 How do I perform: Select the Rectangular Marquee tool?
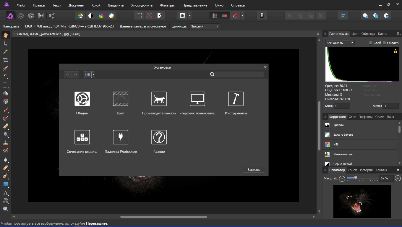coord(5,85)
